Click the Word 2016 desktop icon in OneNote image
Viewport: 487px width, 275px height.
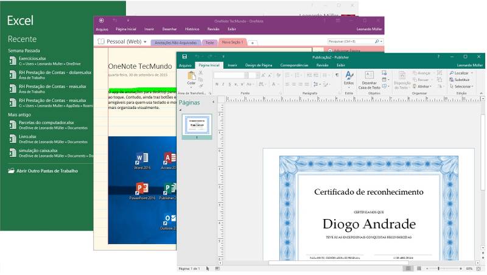point(142,158)
